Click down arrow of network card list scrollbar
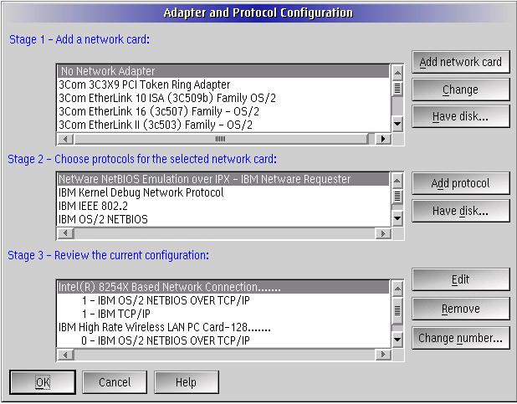 pyautogui.click(x=397, y=124)
